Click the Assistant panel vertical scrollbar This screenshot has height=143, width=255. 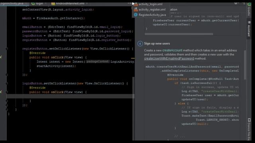[x=245, y=65]
